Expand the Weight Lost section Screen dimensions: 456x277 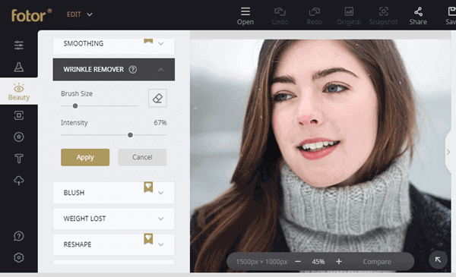click(x=161, y=219)
